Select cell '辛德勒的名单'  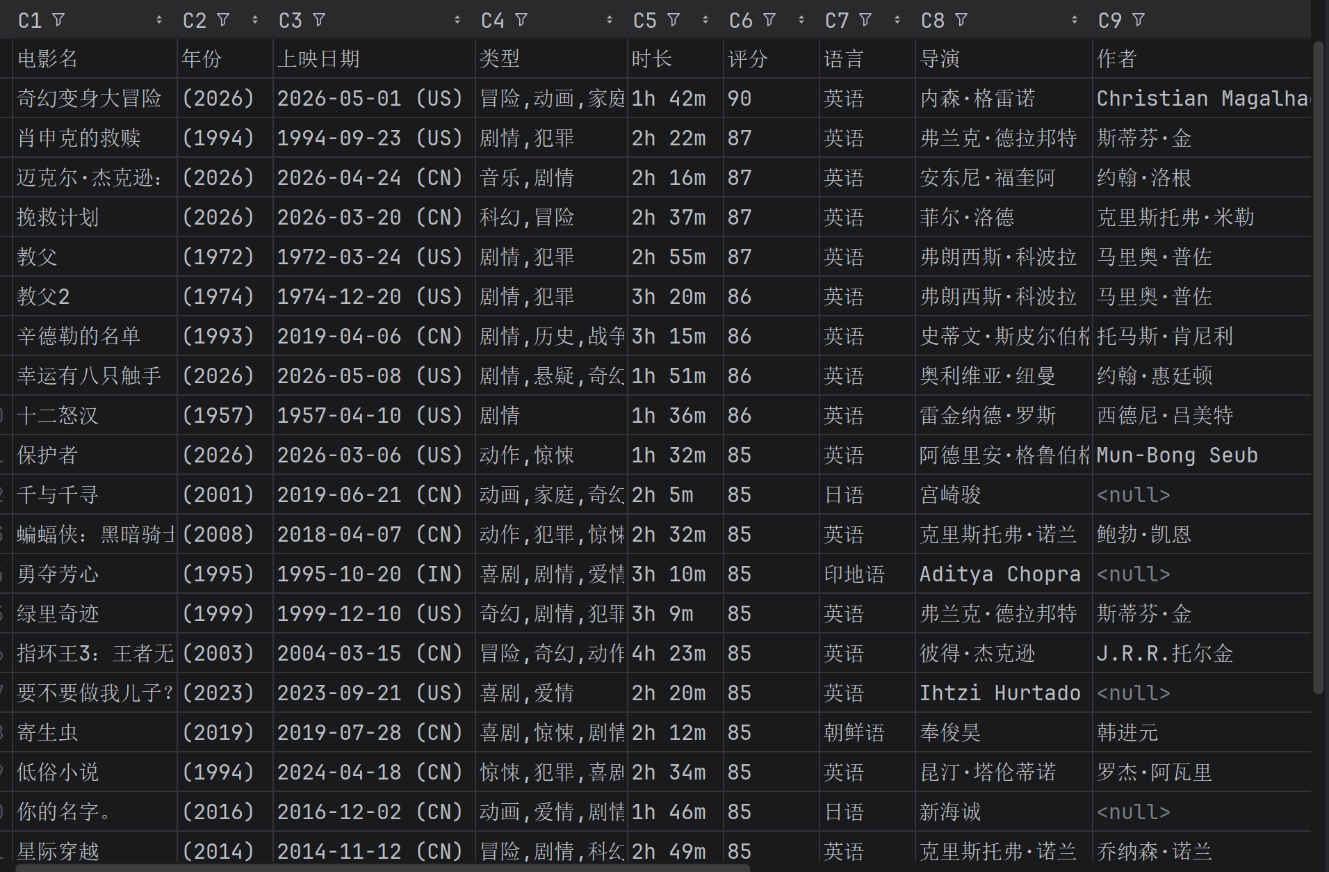coord(95,336)
